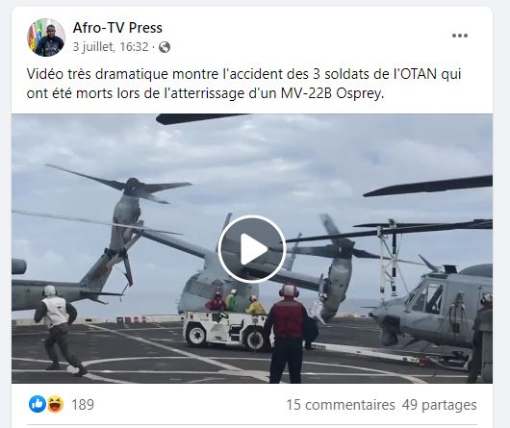Click the 3 juillet, 16:32 timestamp
Viewport: 510px width, 428px height.
(x=111, y=47)
